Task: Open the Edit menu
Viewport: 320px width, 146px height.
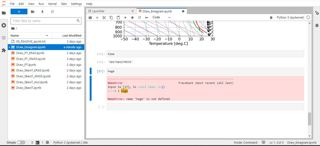Action: pyautogui.click(x=21, y=4)
